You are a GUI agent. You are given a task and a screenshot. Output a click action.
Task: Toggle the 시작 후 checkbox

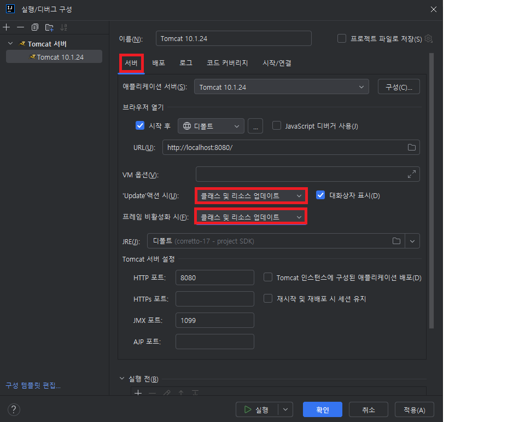(139, 126)
